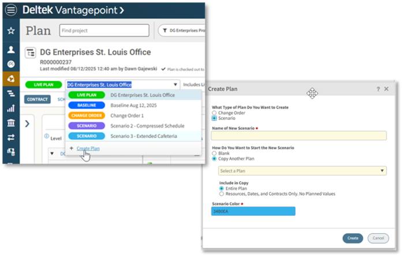The height and width of the screenshot is (258, 404).
Task: Click the swap arrows sidebar icon
Action: pos(11,137)
